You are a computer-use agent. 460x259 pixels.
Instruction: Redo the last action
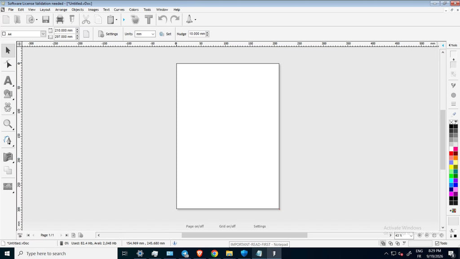pyautogui.click(x=175, y=20)
